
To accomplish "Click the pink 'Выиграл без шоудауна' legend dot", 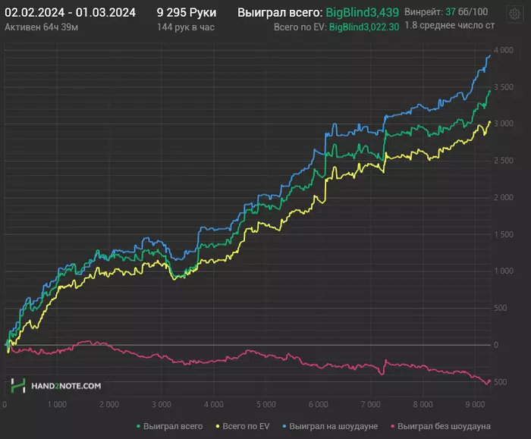I will [393, 426].
